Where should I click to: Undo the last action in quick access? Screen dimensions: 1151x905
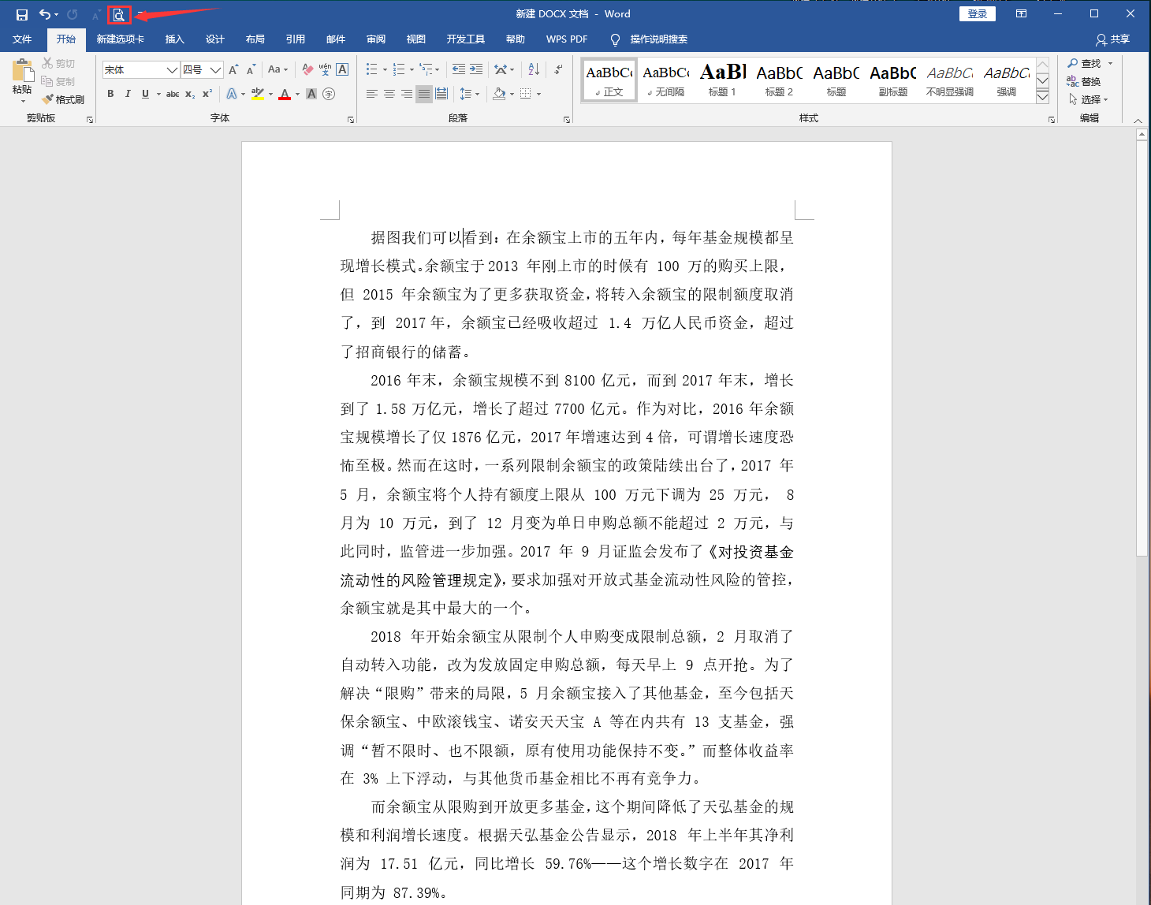[x=45, y=14]
